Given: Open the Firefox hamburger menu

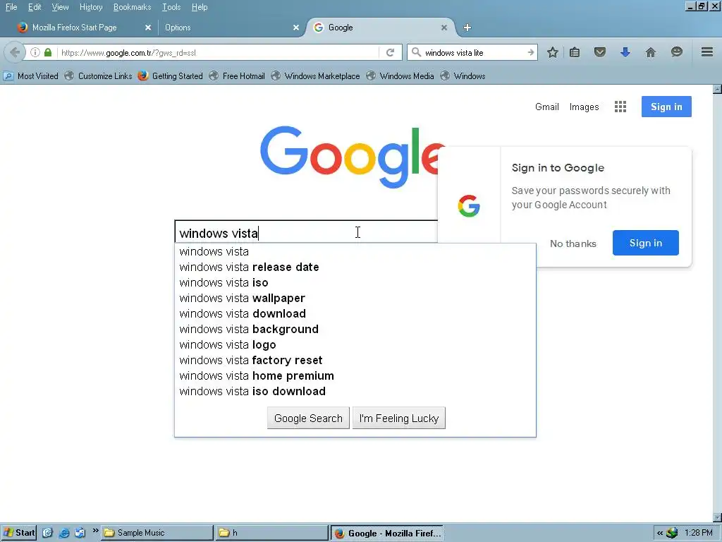Looking at the screenshot, I should (x=707, y=52).
